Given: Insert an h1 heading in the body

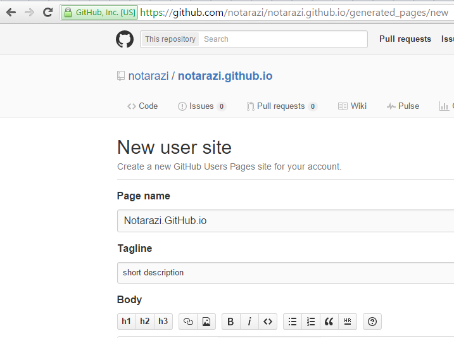Looking at the screenshot, I should (126, 322).
